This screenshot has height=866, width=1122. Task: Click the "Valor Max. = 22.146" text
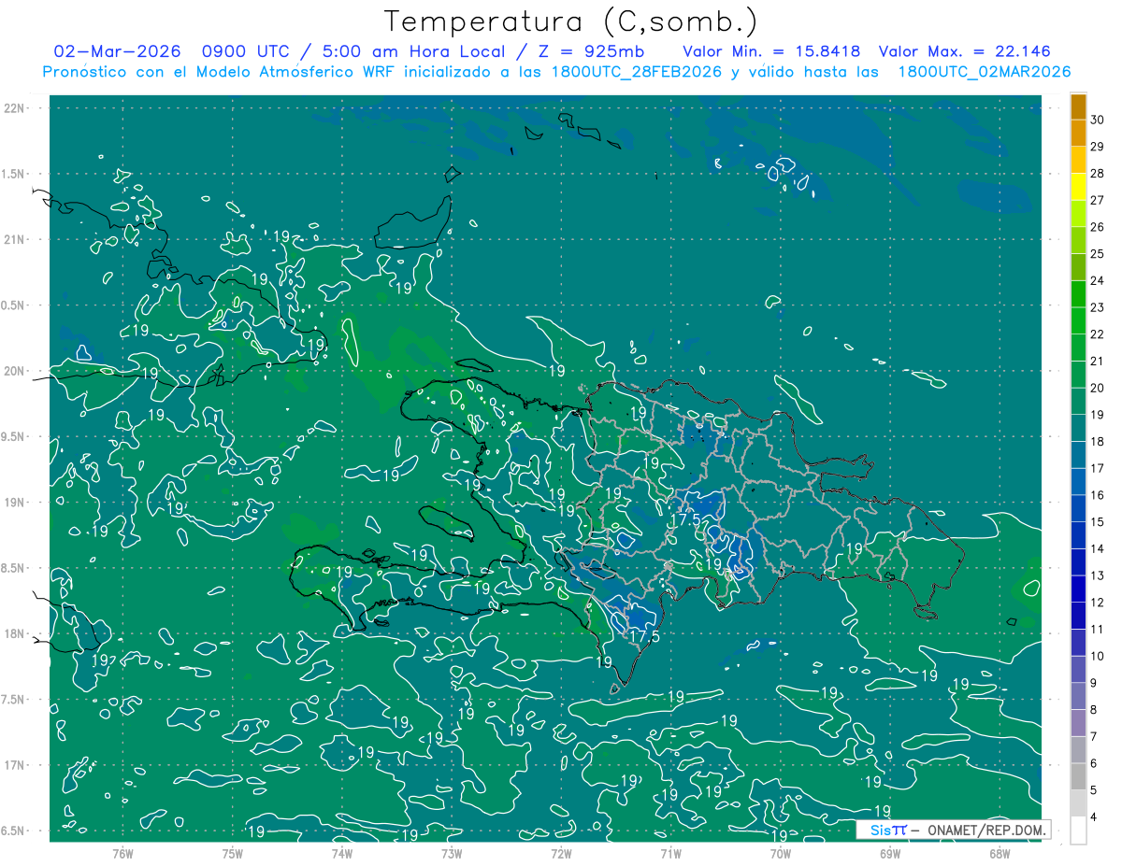965,51
